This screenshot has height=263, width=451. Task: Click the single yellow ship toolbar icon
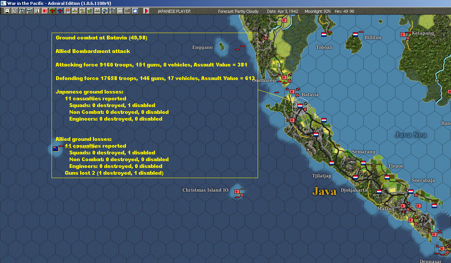point(74,11)
